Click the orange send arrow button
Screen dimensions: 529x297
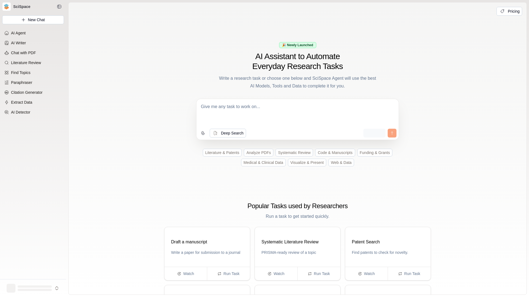pos(392,133)
